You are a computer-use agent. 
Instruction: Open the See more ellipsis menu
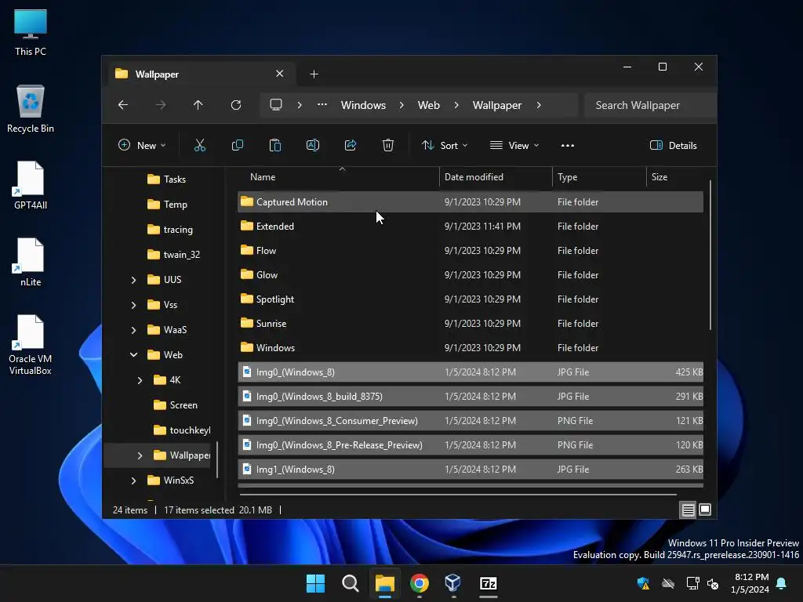[568, 145]
